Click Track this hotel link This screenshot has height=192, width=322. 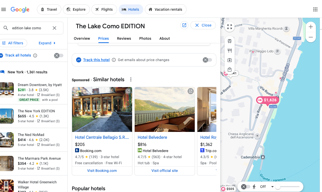click(96, 60)
